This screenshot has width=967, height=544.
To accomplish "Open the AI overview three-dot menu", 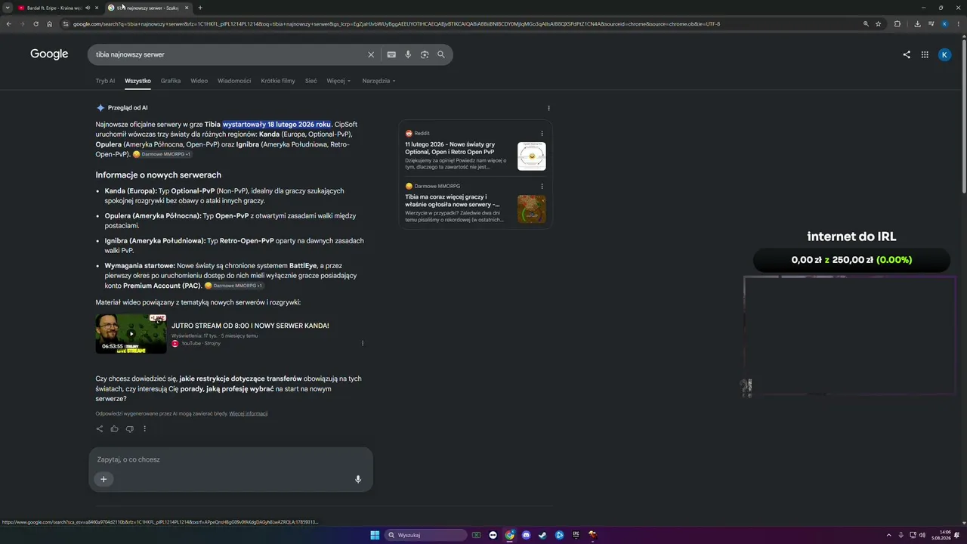I will point(548,108).
